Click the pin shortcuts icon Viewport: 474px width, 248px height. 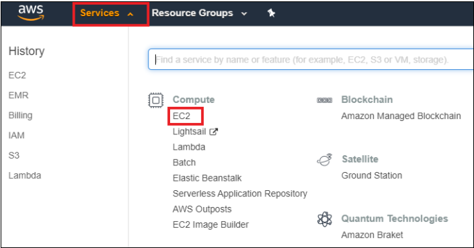tap(271, 13)
